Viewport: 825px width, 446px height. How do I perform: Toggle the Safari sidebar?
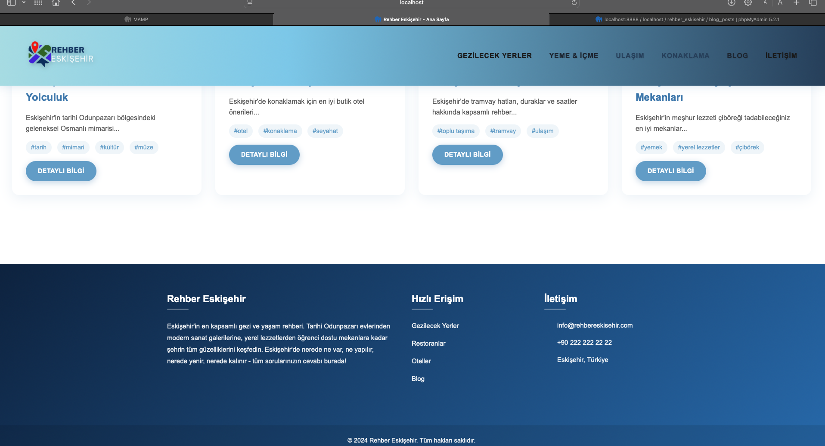(11, 3)
